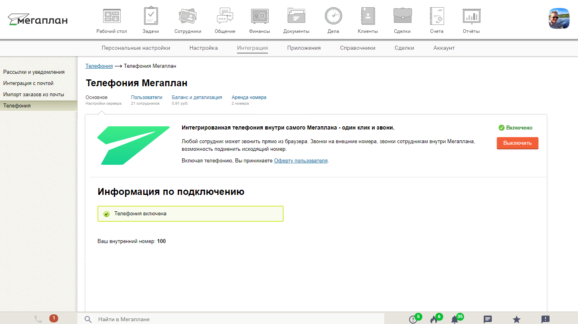This screenshot has width=578, height=324.
Task: Click the internal number 100 text
Action: (x=161, y=241)
